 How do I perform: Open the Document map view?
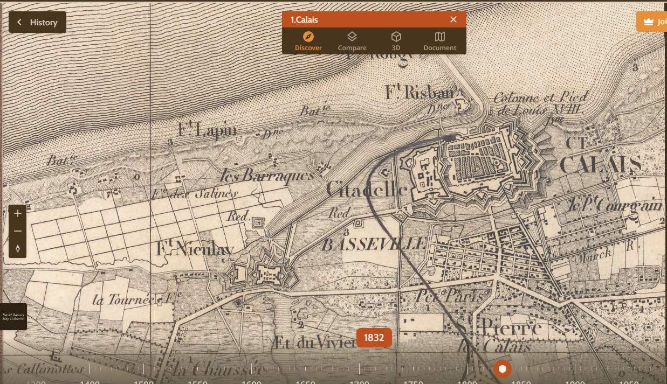[x=439, y=41]
